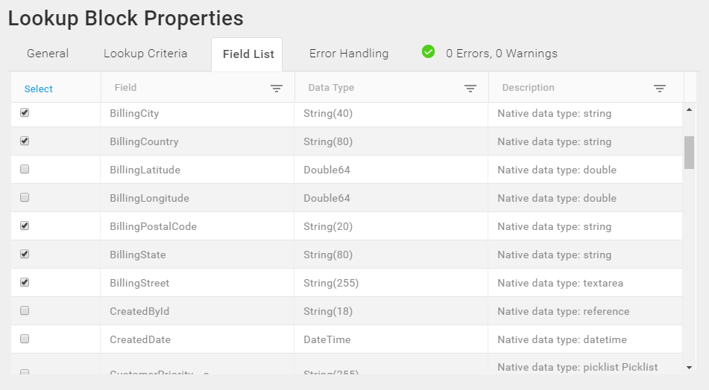Viewport: 709px width, 390px height.
Task: Go to the Error Handling tab
Action: (349, 54)
